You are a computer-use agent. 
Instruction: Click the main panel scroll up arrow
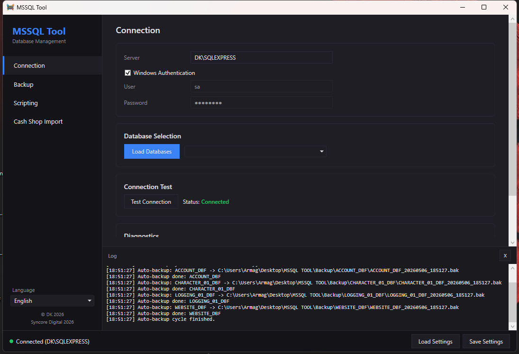coord(512,19)
